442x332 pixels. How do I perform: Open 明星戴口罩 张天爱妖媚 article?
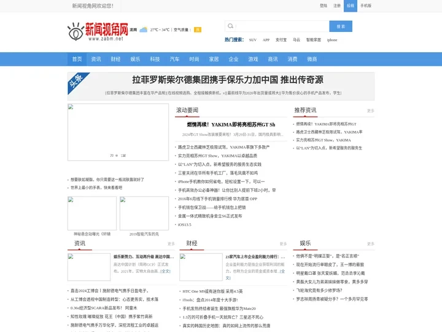point(330,273)
